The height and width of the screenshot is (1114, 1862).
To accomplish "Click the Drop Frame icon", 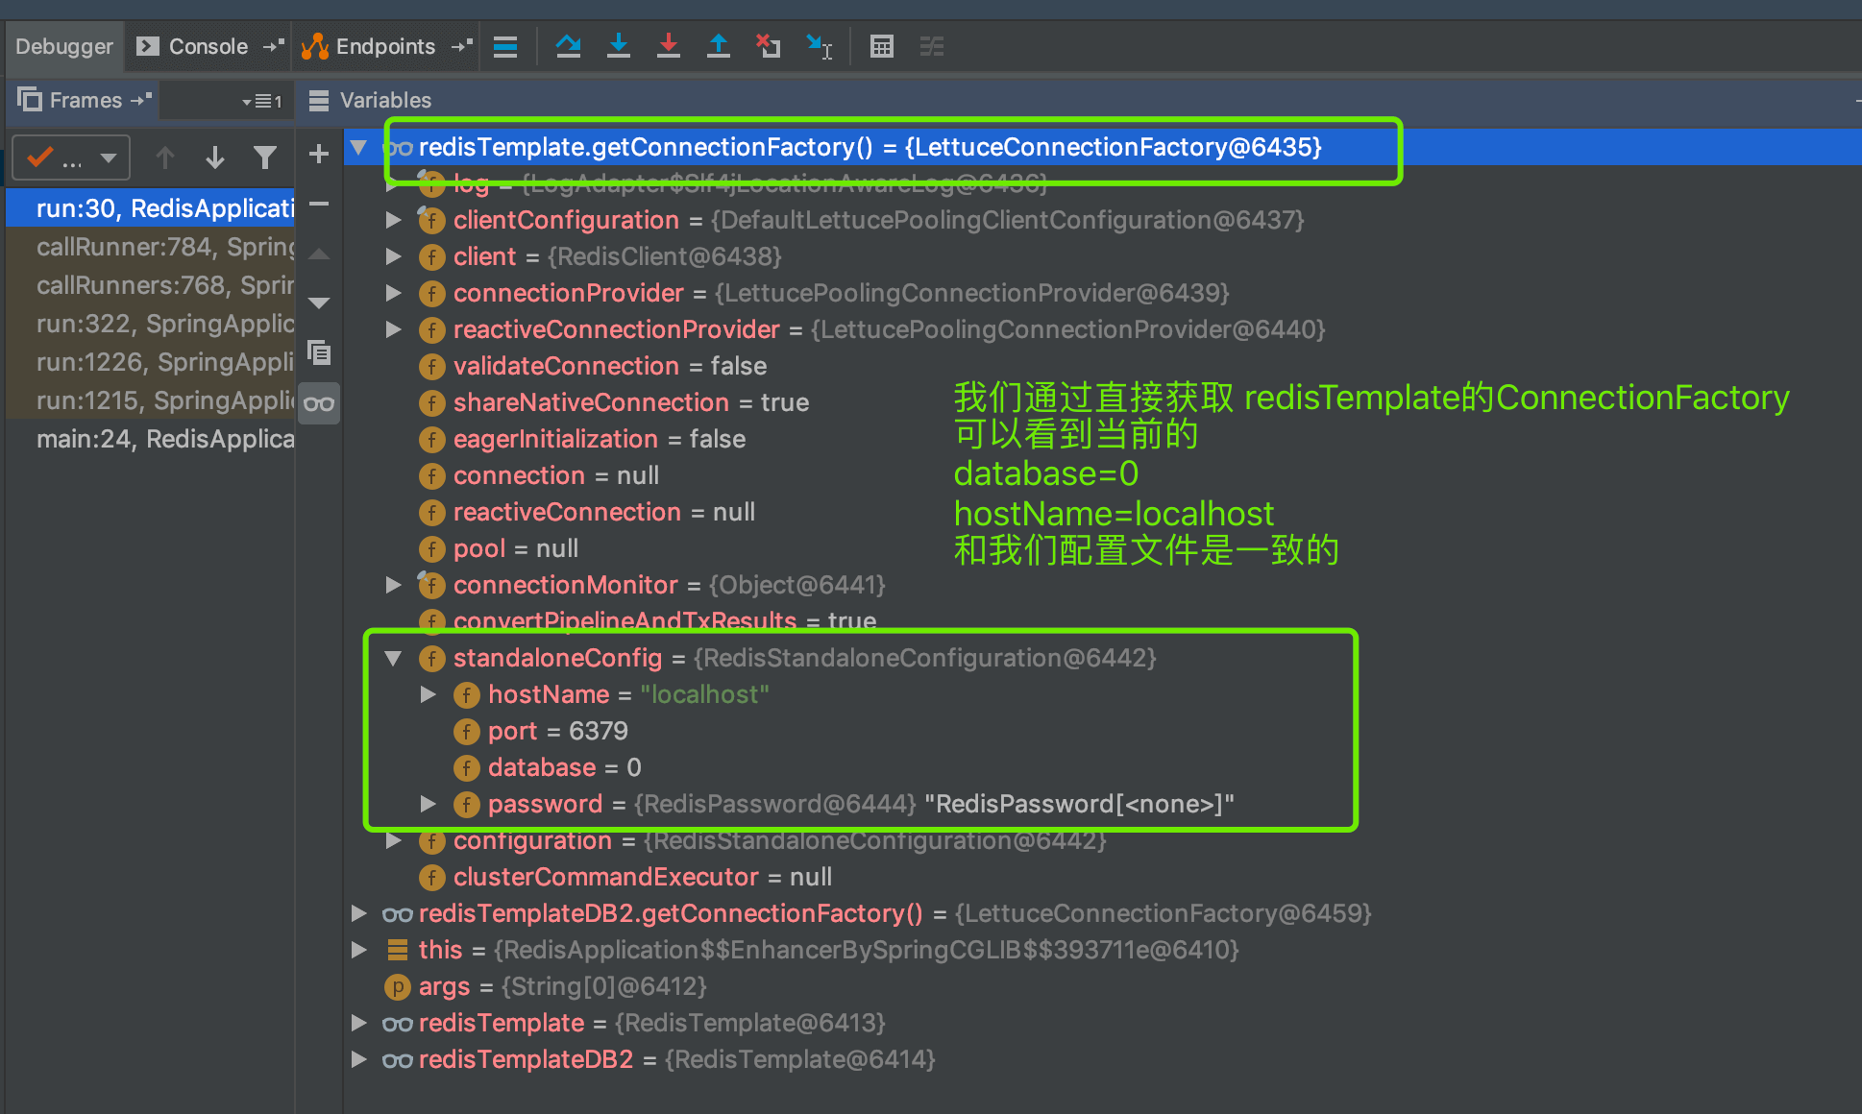I will [768, 46].
